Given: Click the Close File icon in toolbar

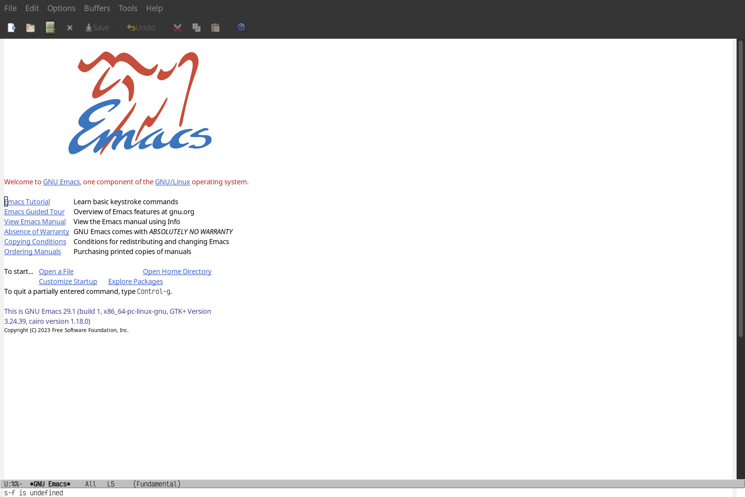Looking at the screenshot, I should click(x=70, y=27).
